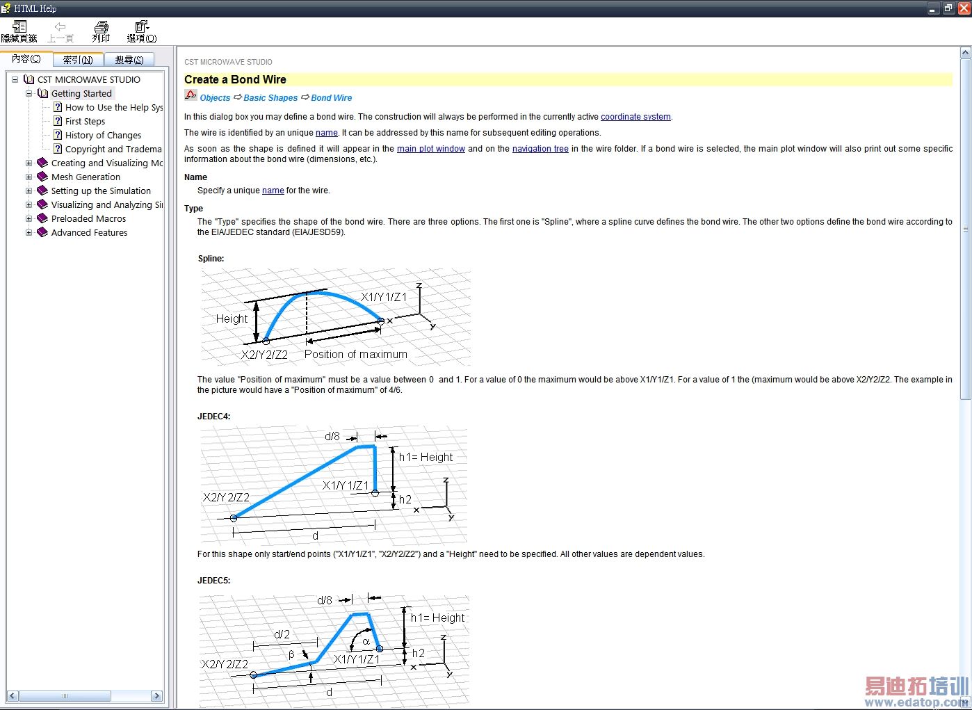Image resolution: width=972 pixels, height=710 pixels.
Task: Click the History of Changes page icon
Action: (x=58, y=135)
